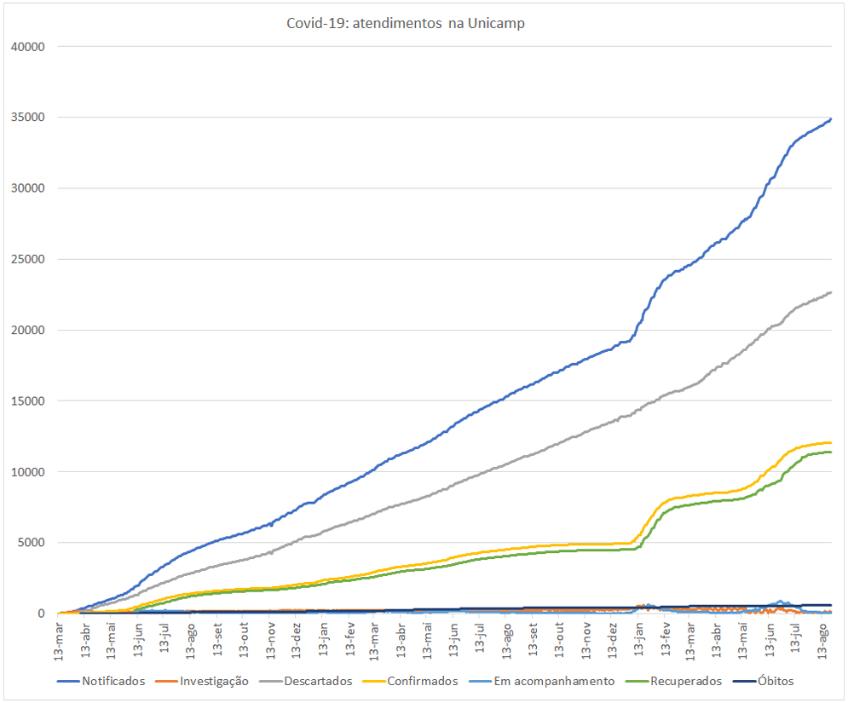Click the Recuperados legend label
The width and height of the screenshot is (848, 703).
tap(686, 681)
